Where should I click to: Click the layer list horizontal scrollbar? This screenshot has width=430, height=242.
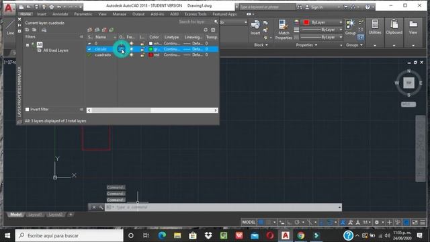[153, 110]
